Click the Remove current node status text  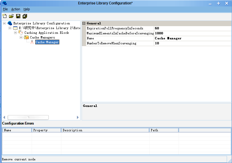coord(19,159)
